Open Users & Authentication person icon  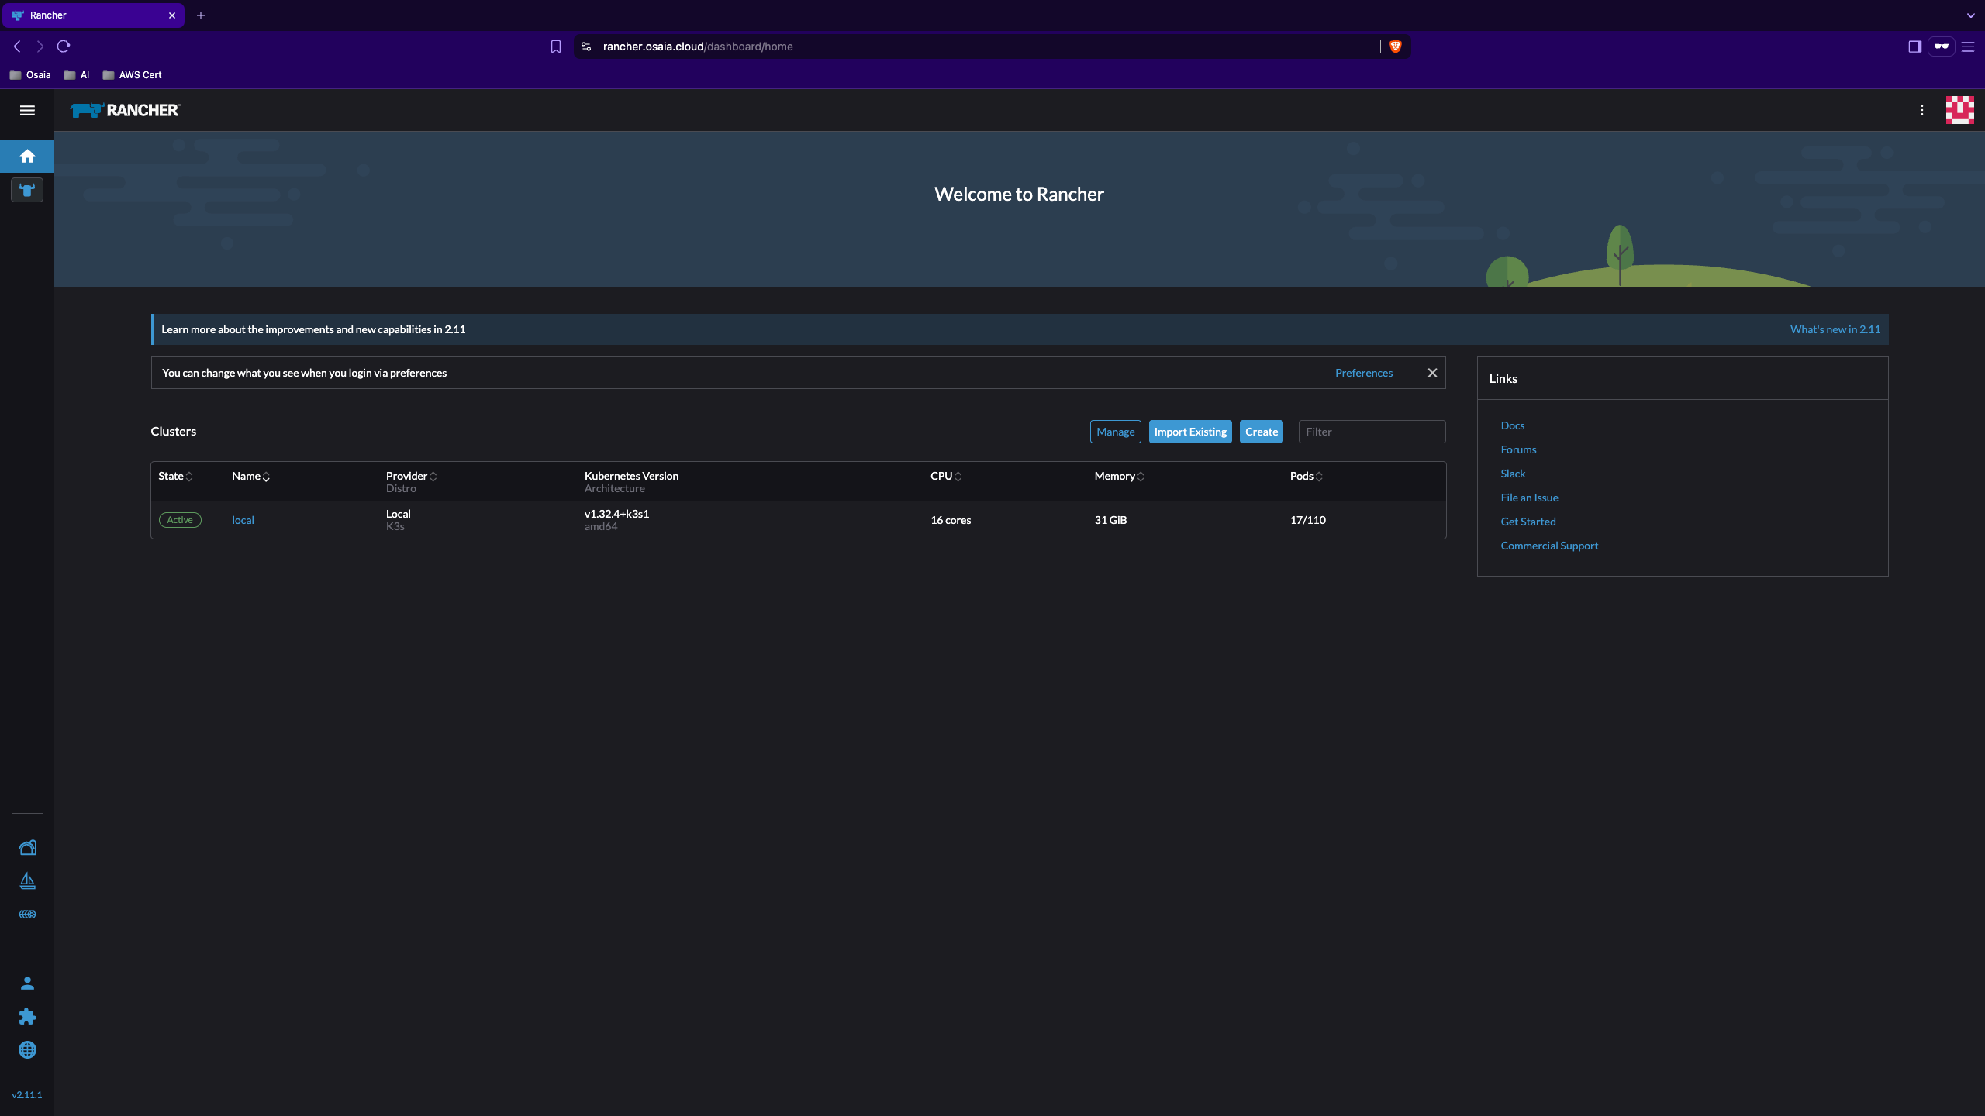(27, 983)
